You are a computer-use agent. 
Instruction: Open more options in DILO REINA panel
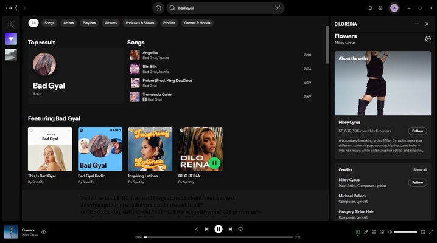tap(417, 24)
